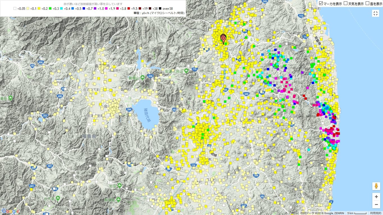Click the 磐梯山 mountain peak icon

pos(142,77)
